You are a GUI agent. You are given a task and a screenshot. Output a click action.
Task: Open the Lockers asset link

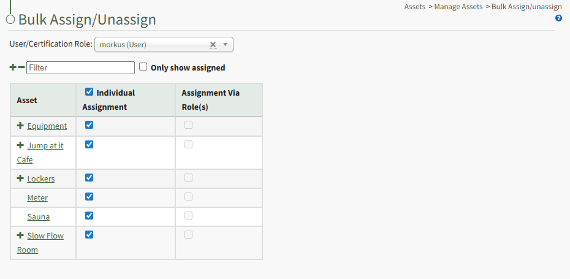(41, 178)
